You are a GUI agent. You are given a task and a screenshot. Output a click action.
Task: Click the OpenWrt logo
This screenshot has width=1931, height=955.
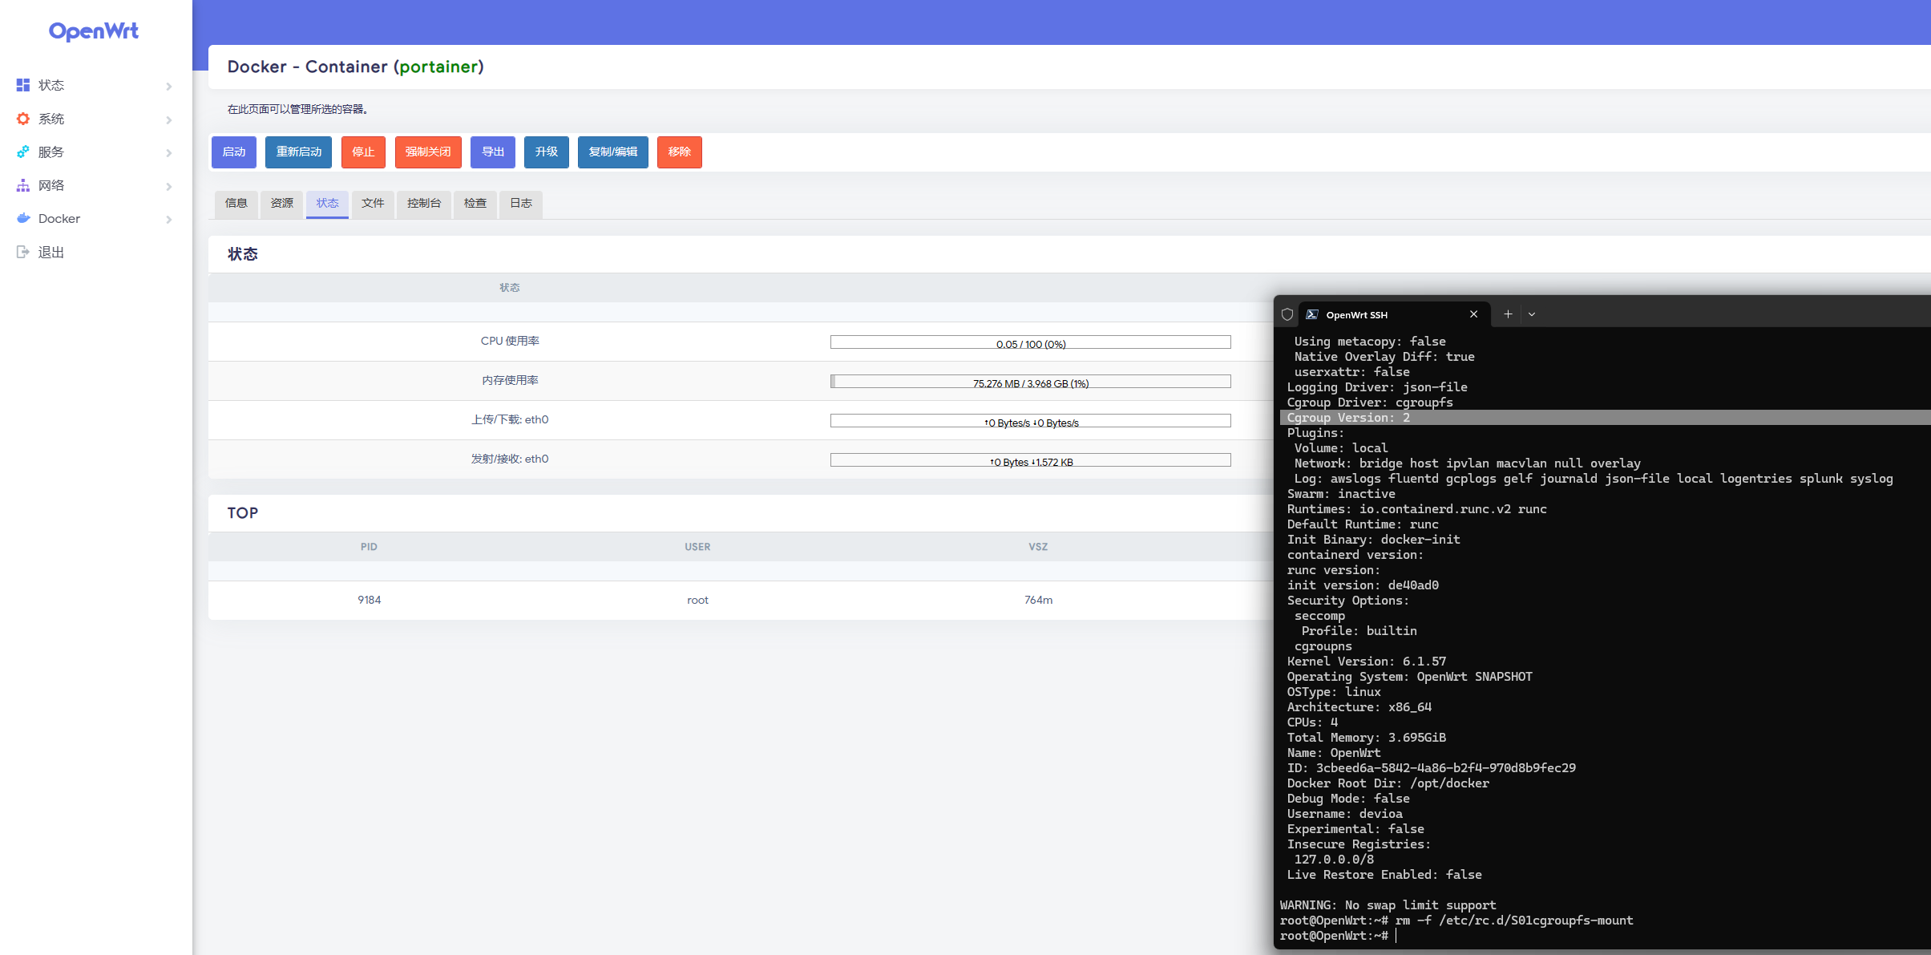pyautogui.click(x=94, y=30)
